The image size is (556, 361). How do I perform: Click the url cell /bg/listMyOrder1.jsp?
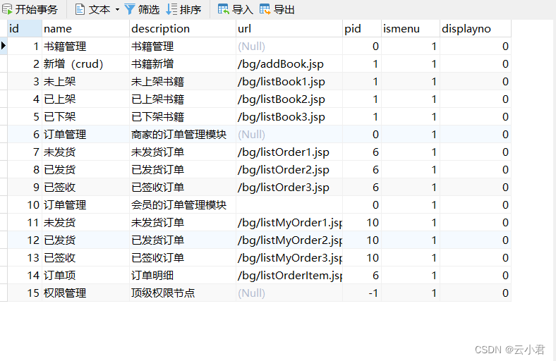[x=289, y=223]
